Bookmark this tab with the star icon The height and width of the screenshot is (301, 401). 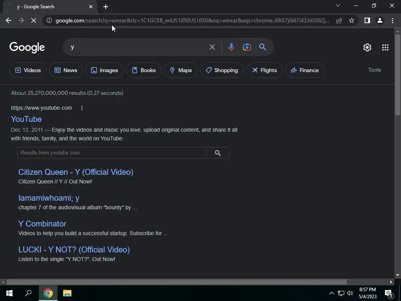(352, 20)
